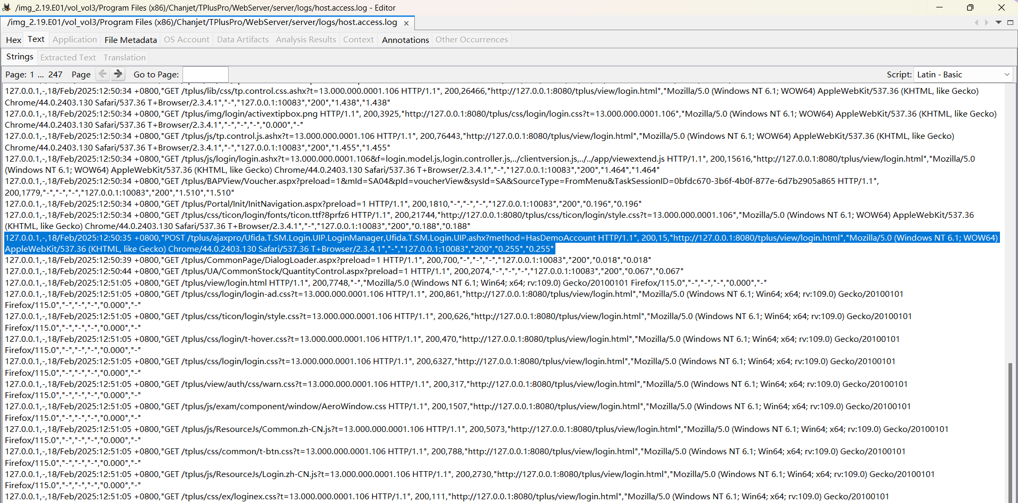Click the GET /tplus/css/login/login.css entry
Image resolution: width=1018 pixels, height=503 pixels.
(x=450, y=367)
